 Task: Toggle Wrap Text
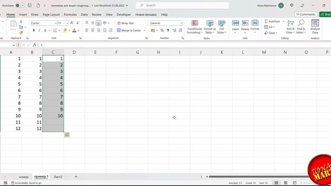(126, 23)
